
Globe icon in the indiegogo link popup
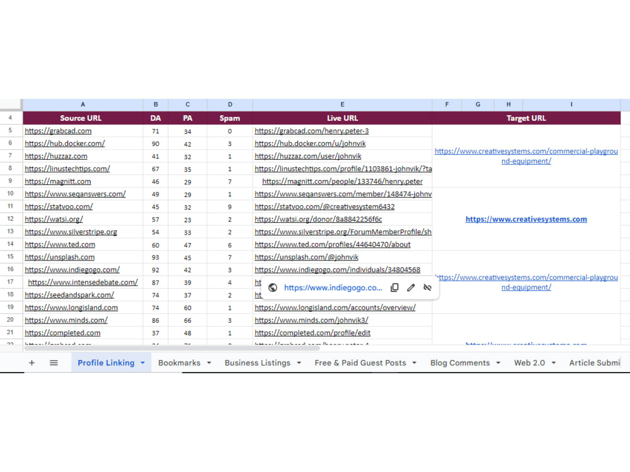coord(273,288)
